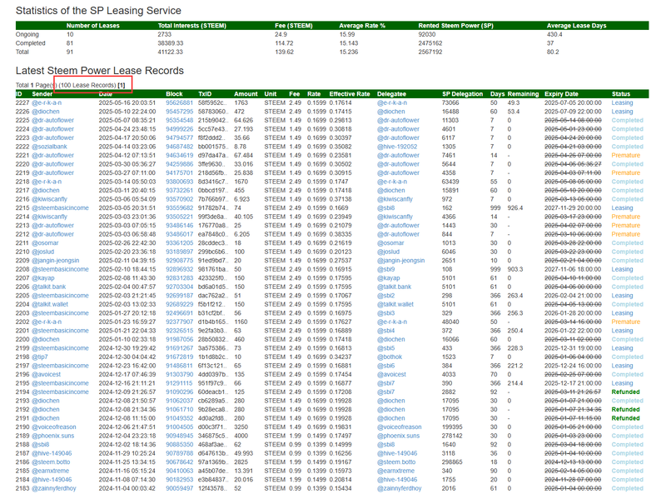Open block 94634619 link
Image resolution: width=666 pixels, height=494 pixels.
point(179,155)
